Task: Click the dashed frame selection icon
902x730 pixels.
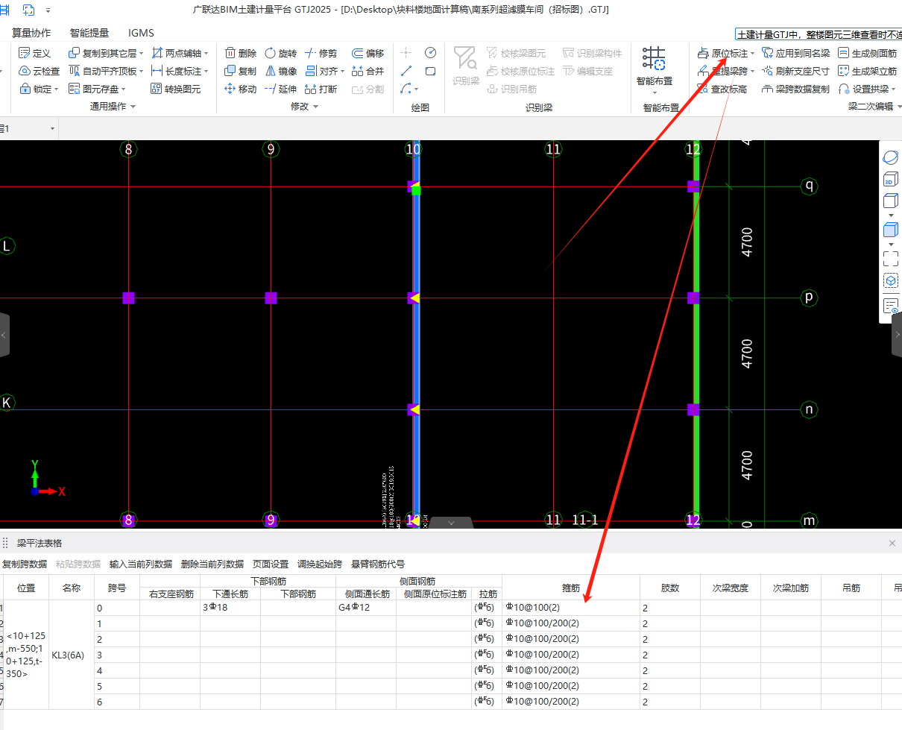Action: [890, 258]
